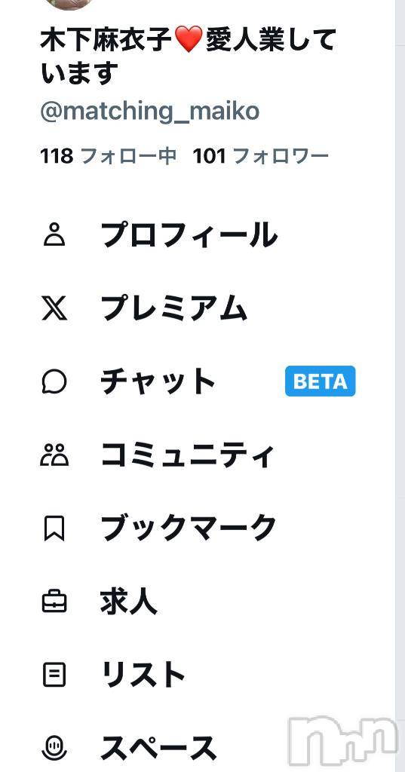405x772 pixels.
Task: Click the blue BETA badge
Action: pos(321,381)
